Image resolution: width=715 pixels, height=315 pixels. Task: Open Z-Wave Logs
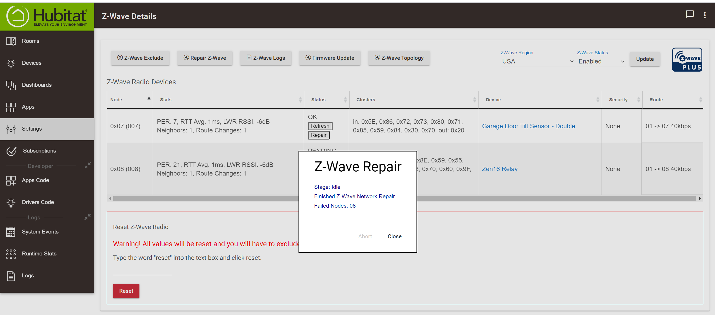point(266,58)
